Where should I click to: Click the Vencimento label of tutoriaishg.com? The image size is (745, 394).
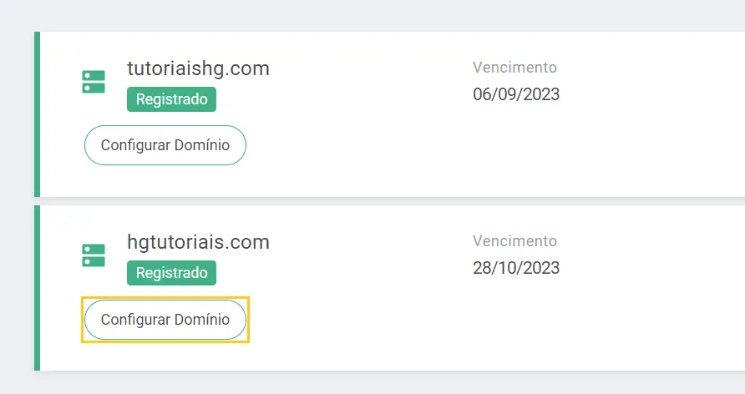514,68
